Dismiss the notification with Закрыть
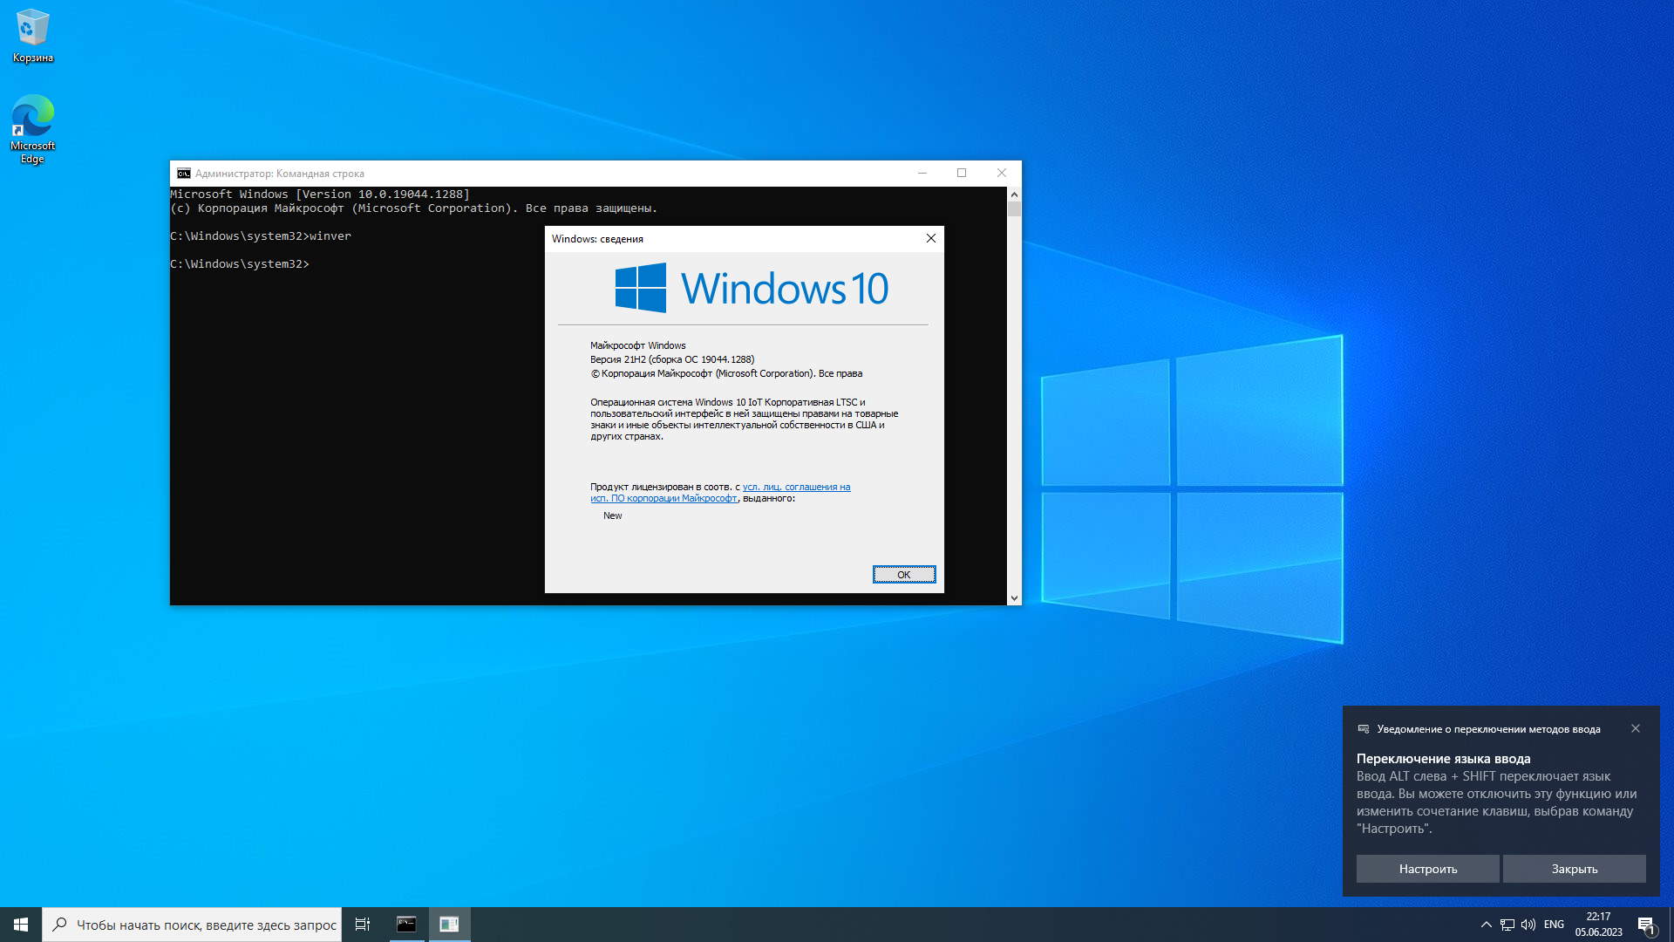 click(1574, 869)
